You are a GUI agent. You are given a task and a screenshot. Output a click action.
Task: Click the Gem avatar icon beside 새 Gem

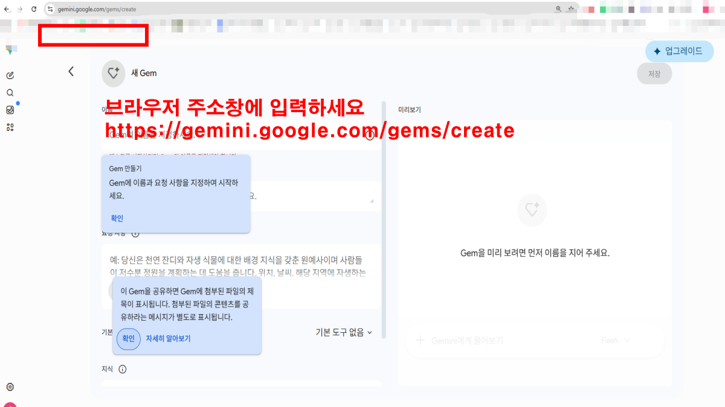pos(113,72)
